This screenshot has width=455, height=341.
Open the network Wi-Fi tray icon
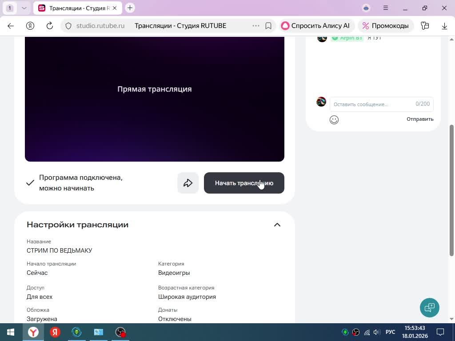[x=367, y=332]
